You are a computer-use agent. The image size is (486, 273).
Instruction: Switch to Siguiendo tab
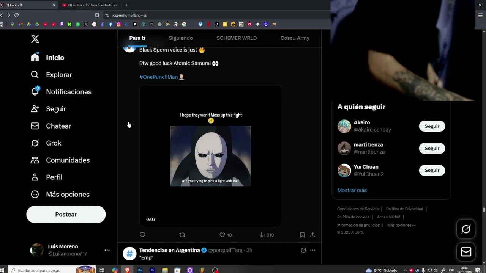point(181,38)
